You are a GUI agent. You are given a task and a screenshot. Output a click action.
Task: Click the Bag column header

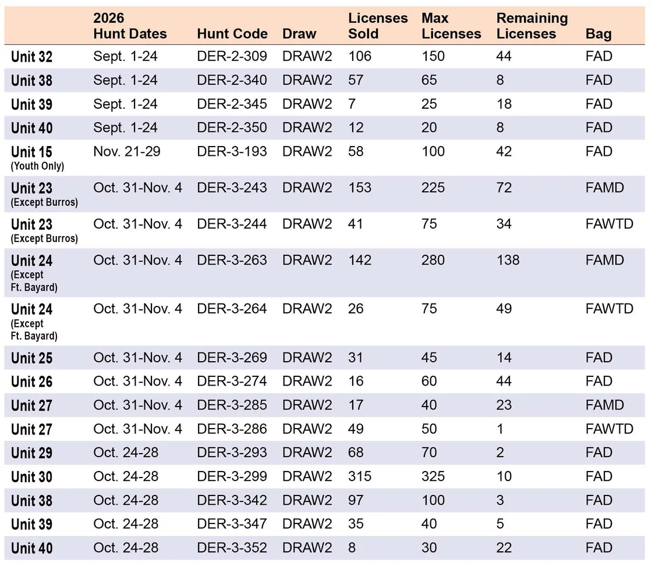coord(598,34)
